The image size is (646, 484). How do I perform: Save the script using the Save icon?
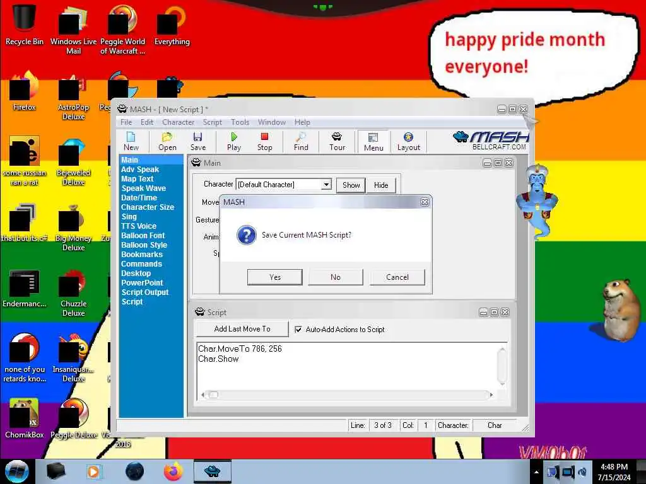[x=197, y=142]
